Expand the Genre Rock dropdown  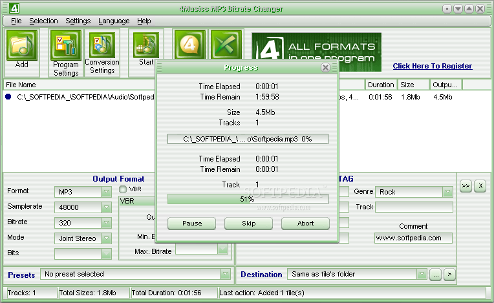(447, 192)
